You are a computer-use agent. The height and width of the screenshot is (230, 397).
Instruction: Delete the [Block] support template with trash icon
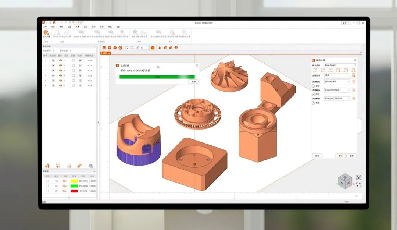click(x=354, y=82)
